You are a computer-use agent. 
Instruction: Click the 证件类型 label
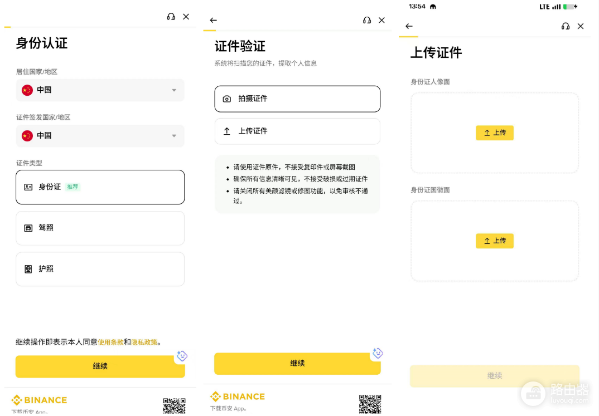29,163
